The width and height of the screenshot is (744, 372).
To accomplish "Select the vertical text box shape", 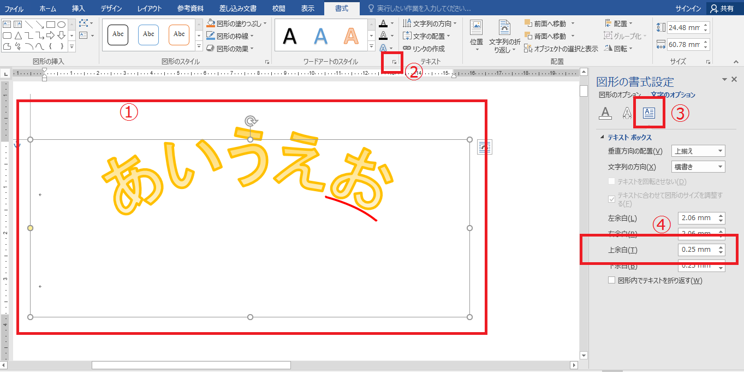I will tap(17, 25).
